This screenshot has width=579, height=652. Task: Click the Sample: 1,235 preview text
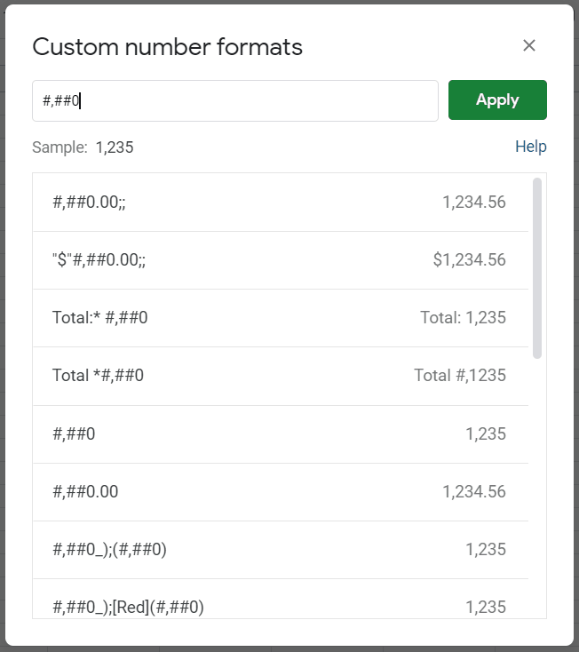click(83, 147)
